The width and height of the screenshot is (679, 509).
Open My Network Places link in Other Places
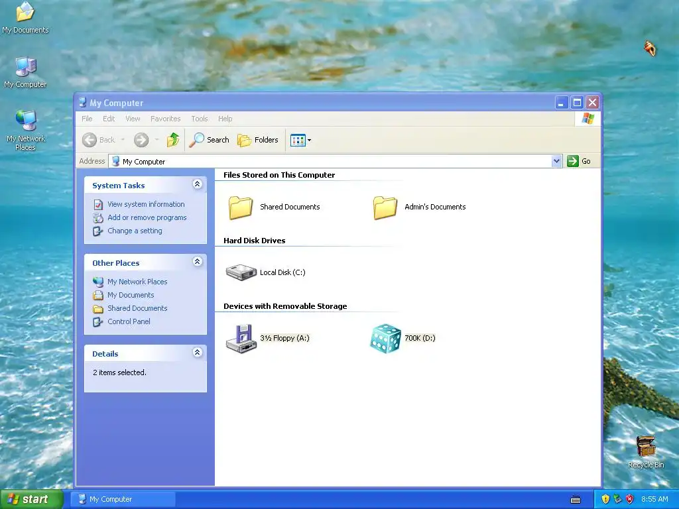coord(137,282)
